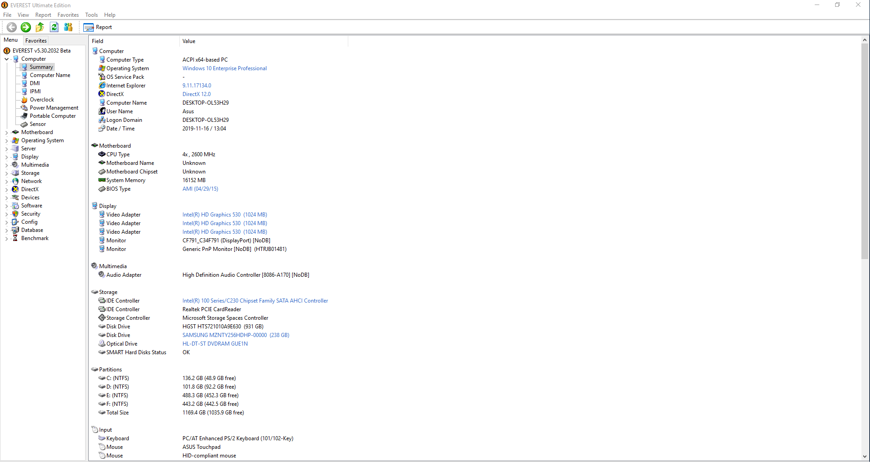The height and width of the screenshot is (462, 870).
Task: Open the Windows 10 Enterprise Professional link
Action: point(225,68)
